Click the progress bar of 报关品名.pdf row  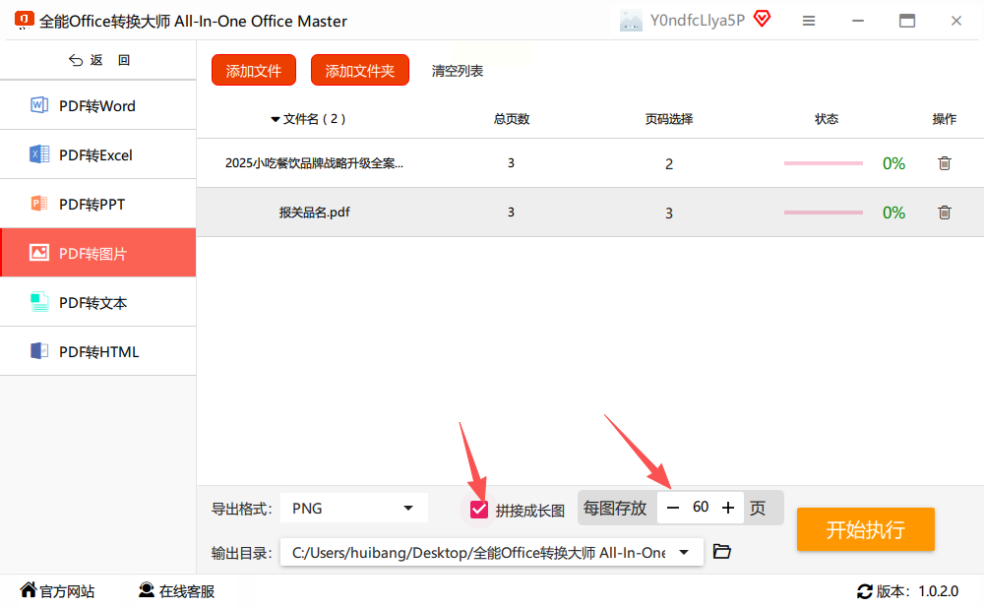pyautogui.click(x=824, y=212)
